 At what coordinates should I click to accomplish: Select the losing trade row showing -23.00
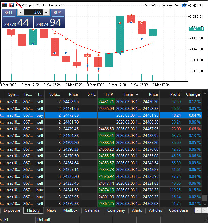102,129
